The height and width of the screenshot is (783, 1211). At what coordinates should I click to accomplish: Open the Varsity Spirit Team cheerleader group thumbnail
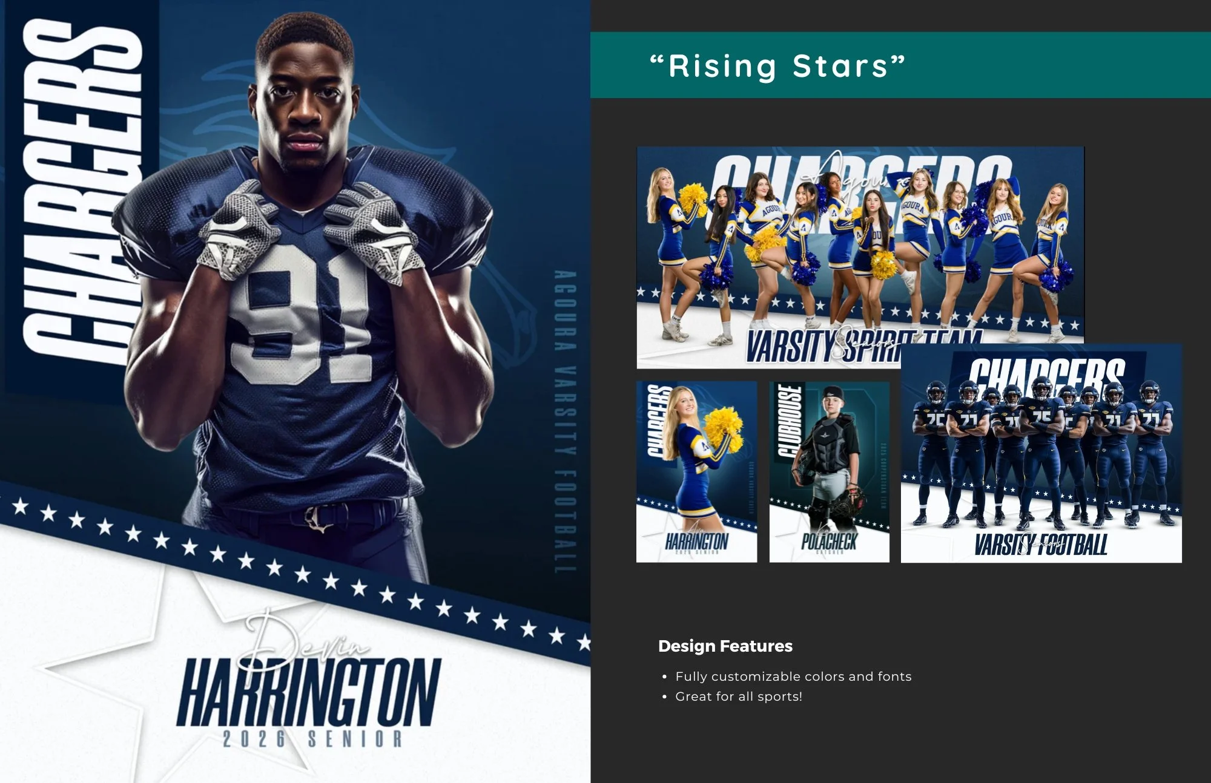(x=860, y=257)
